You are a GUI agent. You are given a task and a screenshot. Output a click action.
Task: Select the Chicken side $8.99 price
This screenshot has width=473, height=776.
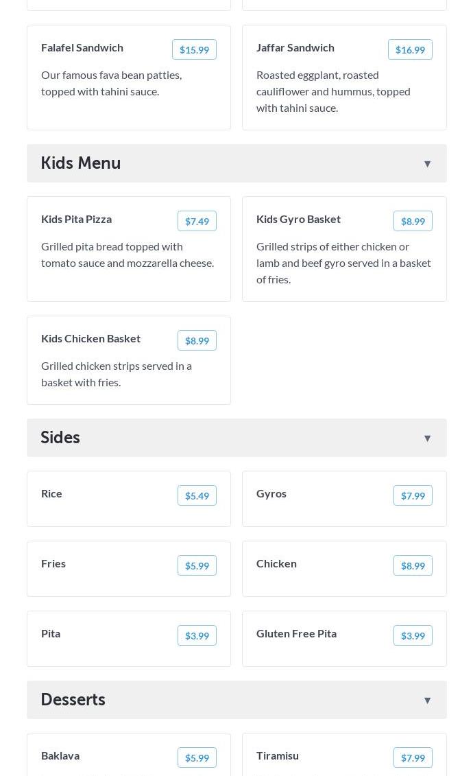pyautogui.click(x=413, y=565)
